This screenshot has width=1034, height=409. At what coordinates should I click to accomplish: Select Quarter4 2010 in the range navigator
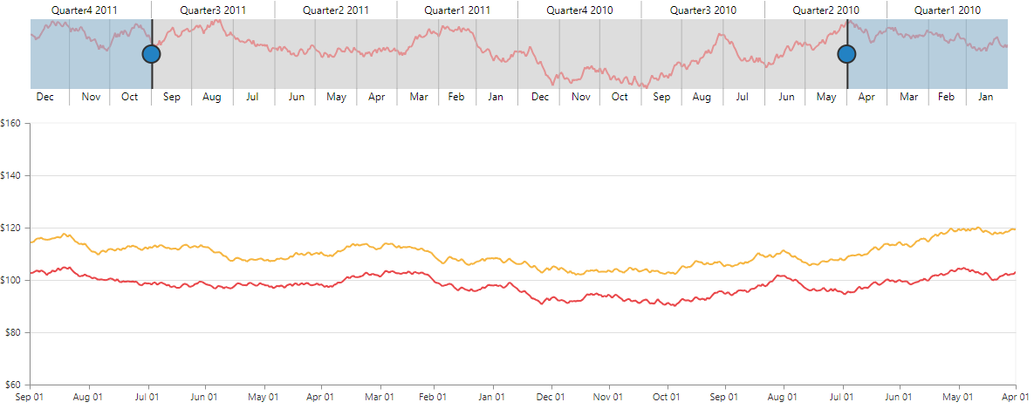pos(579,10)
